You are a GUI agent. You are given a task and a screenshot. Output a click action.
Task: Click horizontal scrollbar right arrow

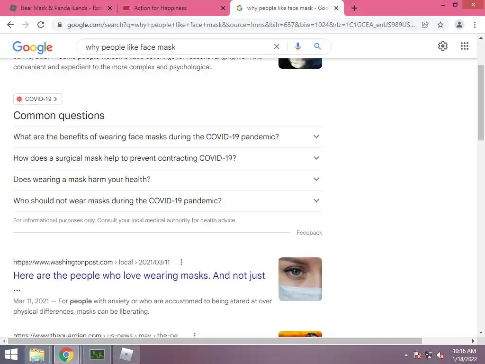(473, 341)
